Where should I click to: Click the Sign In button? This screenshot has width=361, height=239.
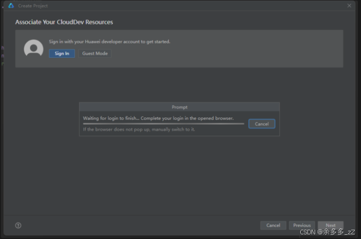click(62, 54)
